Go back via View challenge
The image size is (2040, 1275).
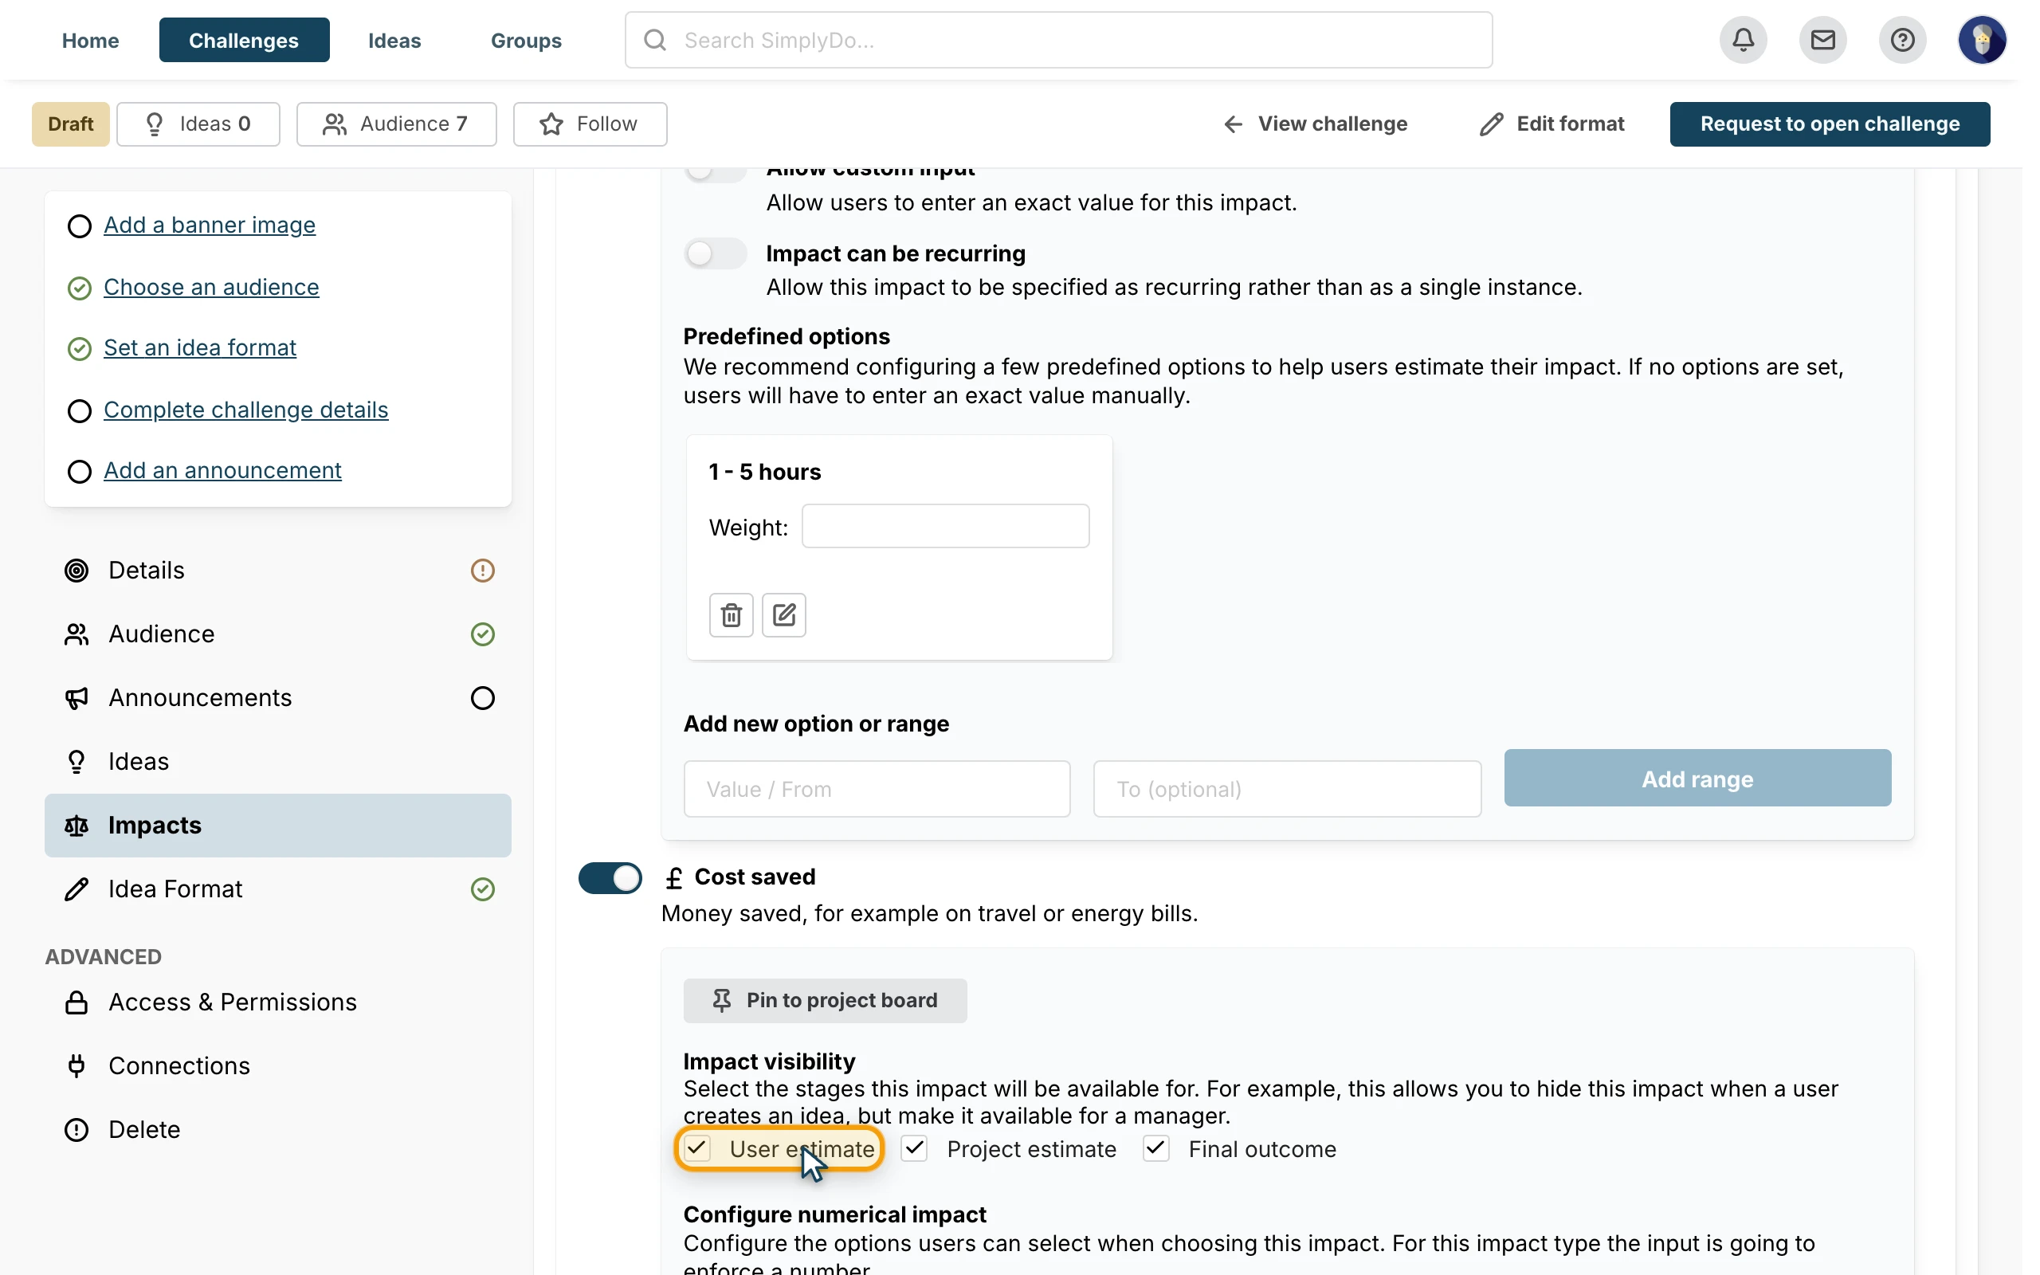point(1315,124)
